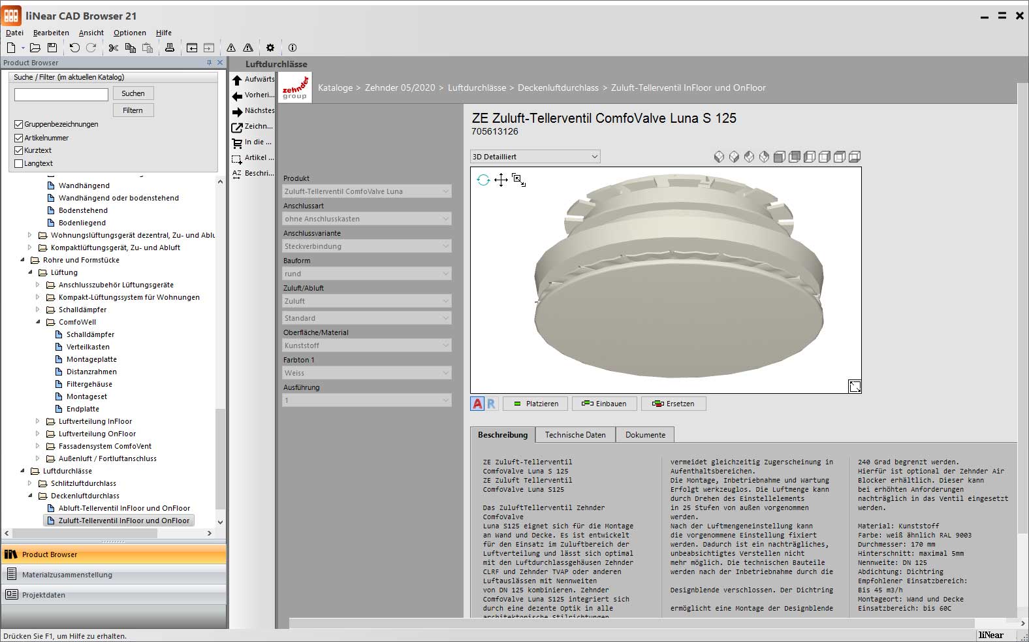Toggle the red A button below the preview
This screenshot has width=1029, height=642.
coord(477,404)
